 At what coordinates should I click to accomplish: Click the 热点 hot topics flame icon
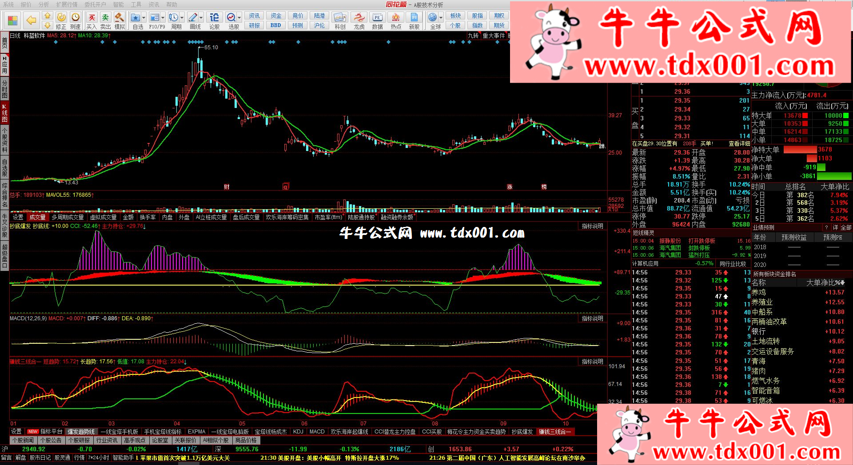(x=395, y=18)
